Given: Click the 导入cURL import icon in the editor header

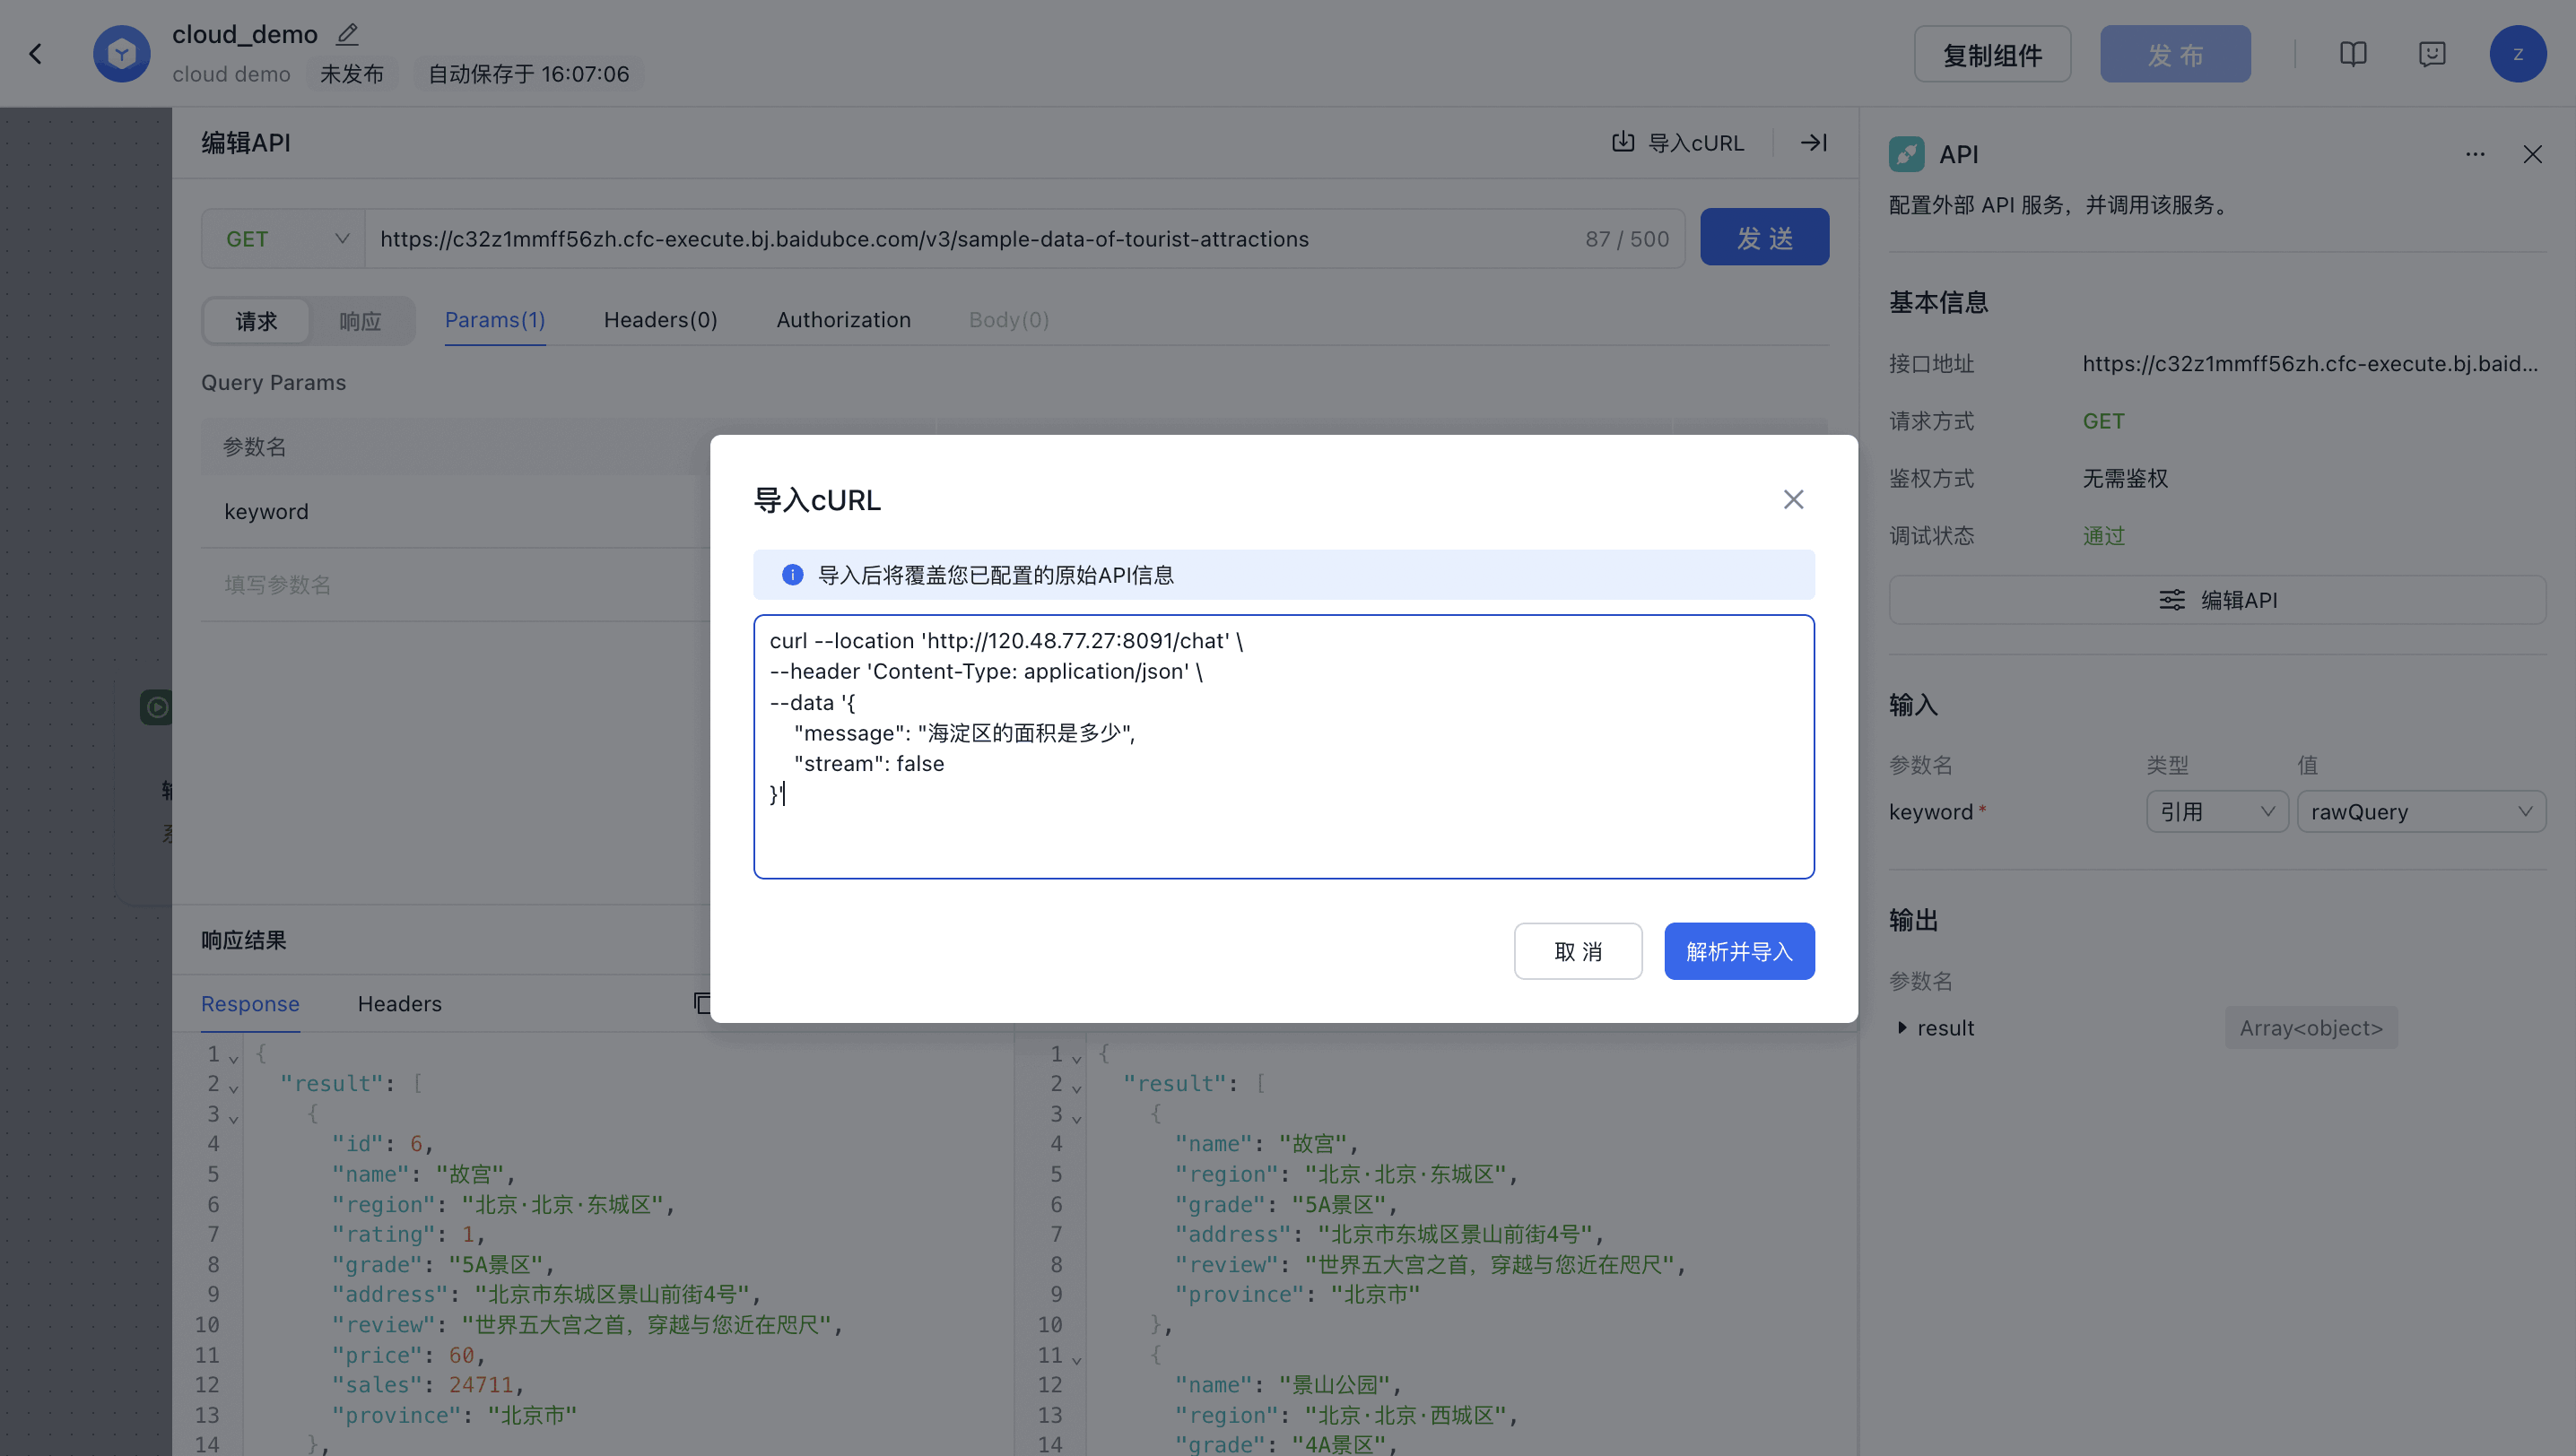Looking at the screenshot, I should pyautogui.click(x=1623, y=142).
